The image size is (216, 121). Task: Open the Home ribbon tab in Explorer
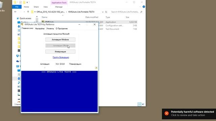coord(26,7)
